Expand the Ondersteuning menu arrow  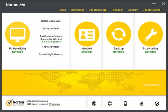(x=162, y=10)
